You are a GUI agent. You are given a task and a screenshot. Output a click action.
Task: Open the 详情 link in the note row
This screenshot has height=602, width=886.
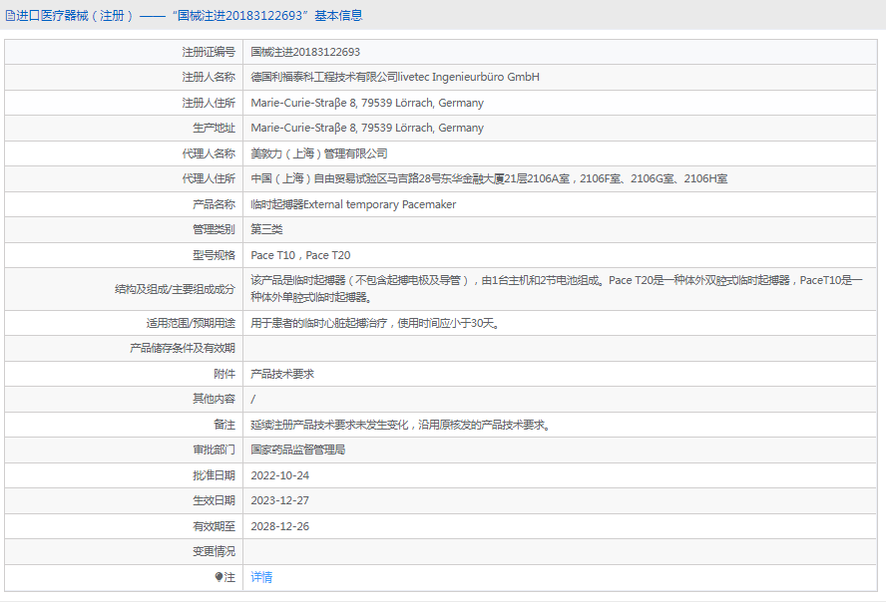[x=261, y=577]
